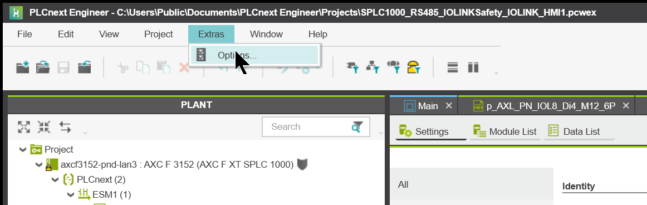Click the Save floppy disk icon

click(x=63, y=67)
